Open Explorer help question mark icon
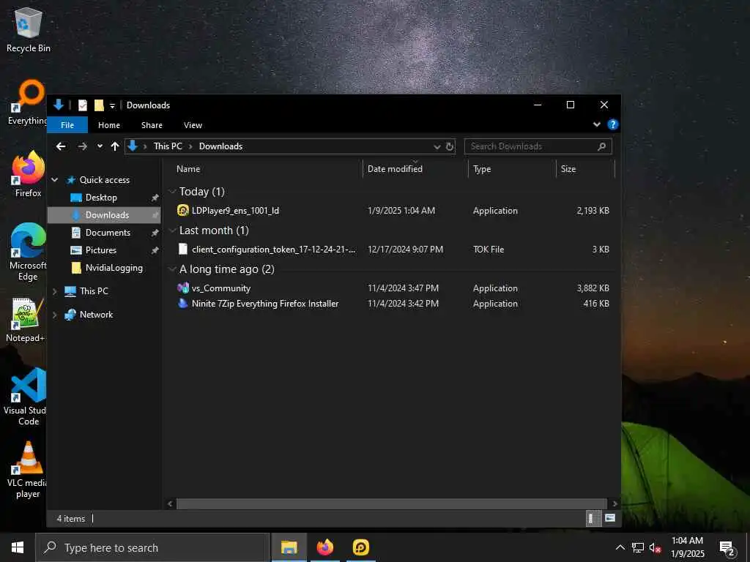 click(612, 124)
